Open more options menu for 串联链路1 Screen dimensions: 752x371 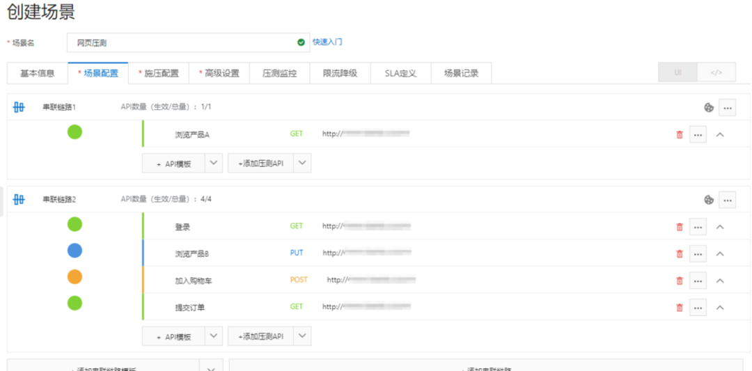tap(727, 108)
